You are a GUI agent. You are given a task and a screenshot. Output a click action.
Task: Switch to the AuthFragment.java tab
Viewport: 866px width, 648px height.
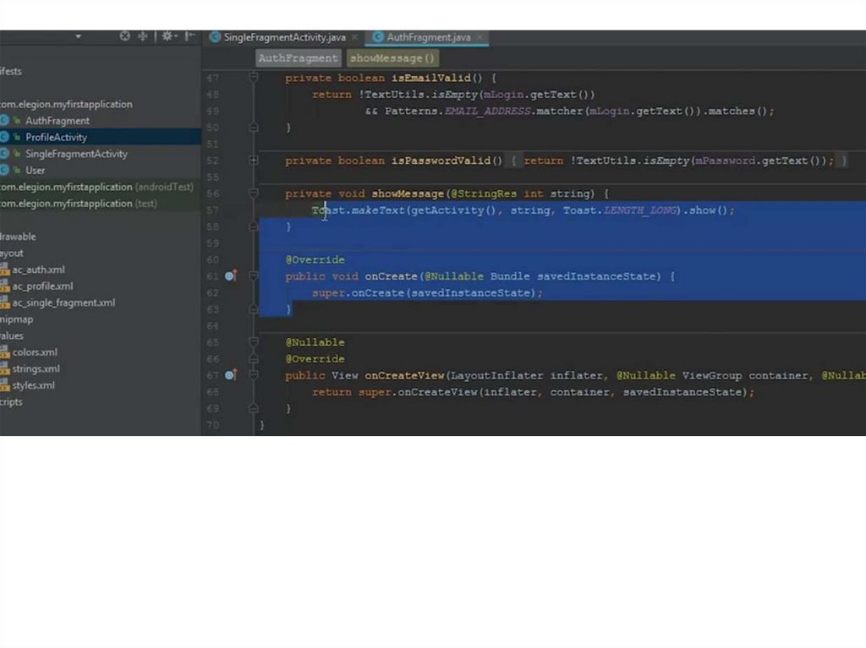427,38
